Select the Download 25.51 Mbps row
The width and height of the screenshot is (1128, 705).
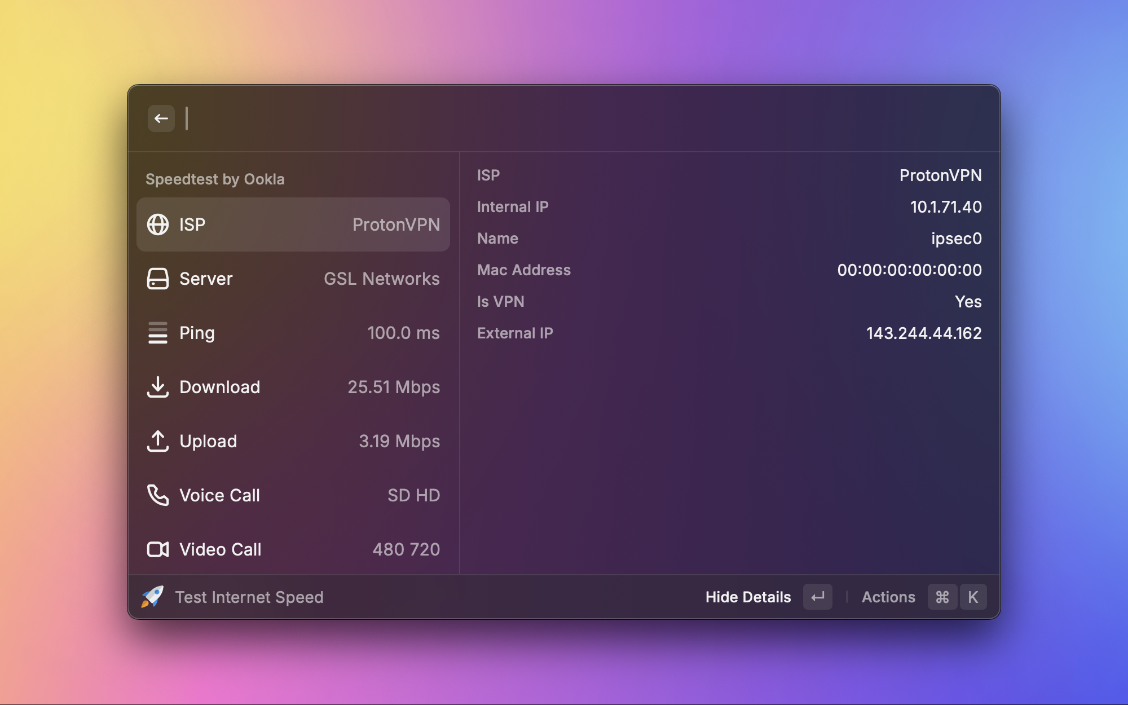(x=293, y=387)
